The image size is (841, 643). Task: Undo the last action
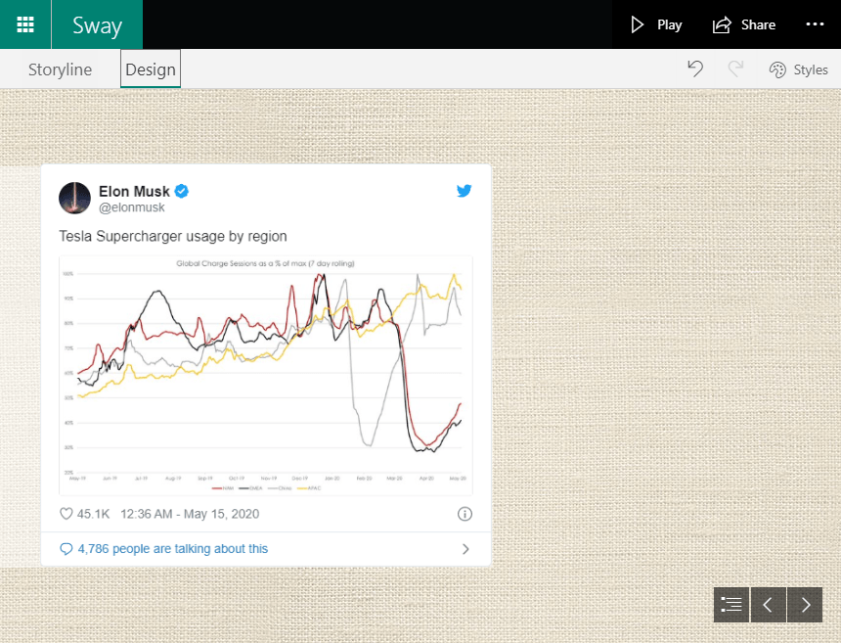[695, 69]
